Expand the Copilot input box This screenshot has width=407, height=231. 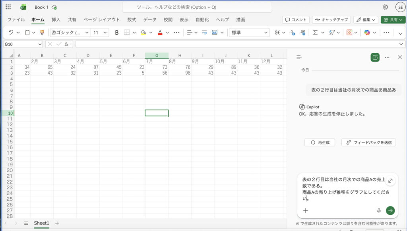point(390,181)
